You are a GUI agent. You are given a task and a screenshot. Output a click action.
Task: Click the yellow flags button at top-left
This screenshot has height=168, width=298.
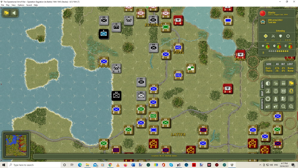[x=7, y=13]
